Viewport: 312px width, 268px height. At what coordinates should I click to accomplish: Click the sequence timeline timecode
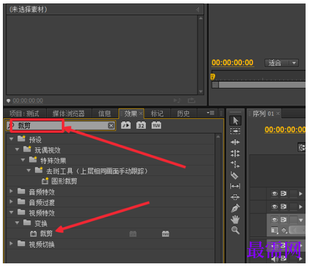point(285,129)
